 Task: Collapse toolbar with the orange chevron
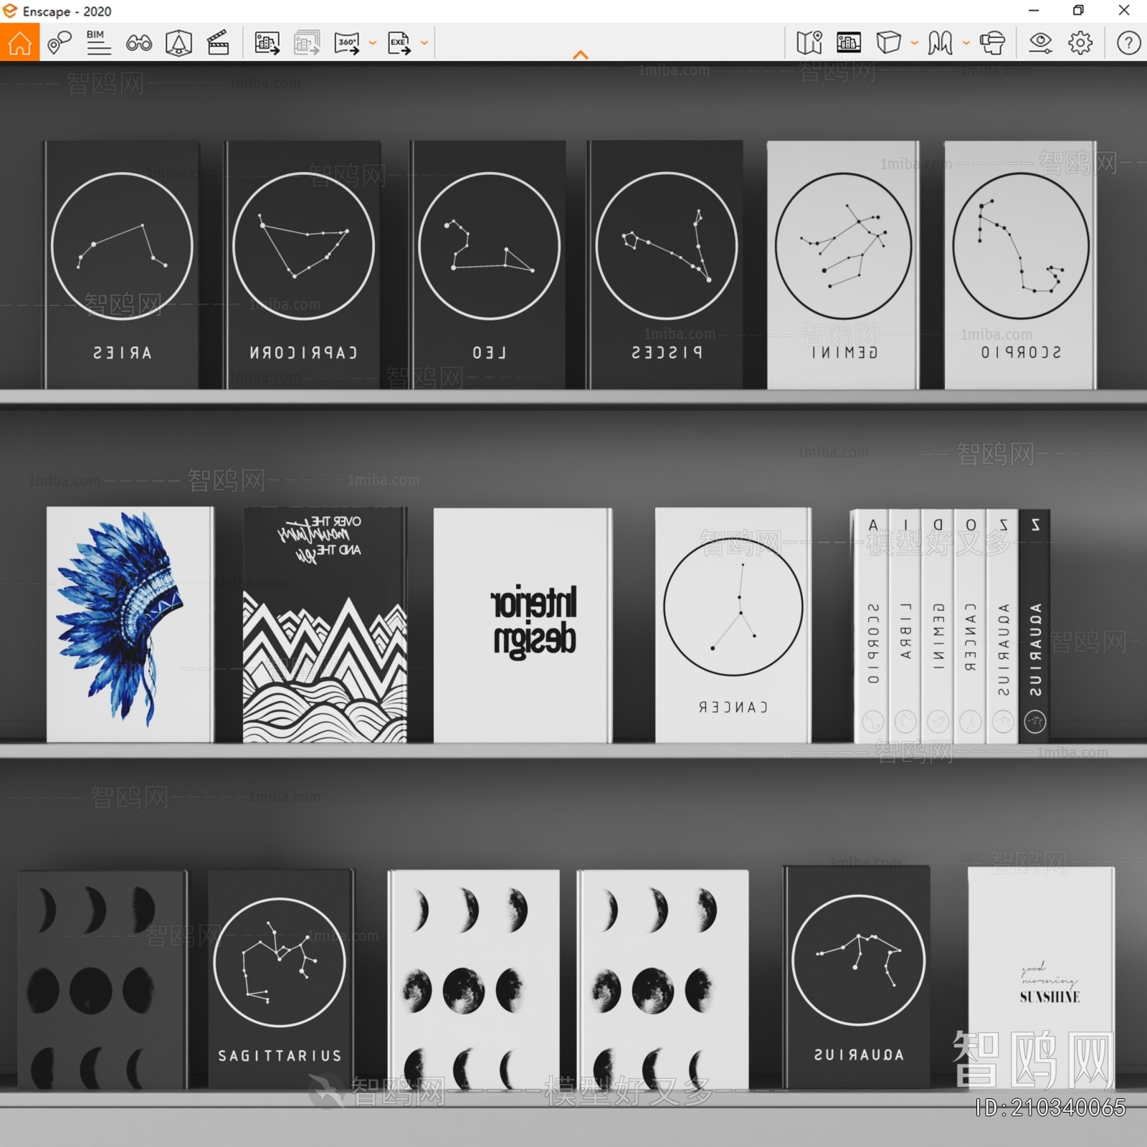pyautogui.click(x=581, y=54)
